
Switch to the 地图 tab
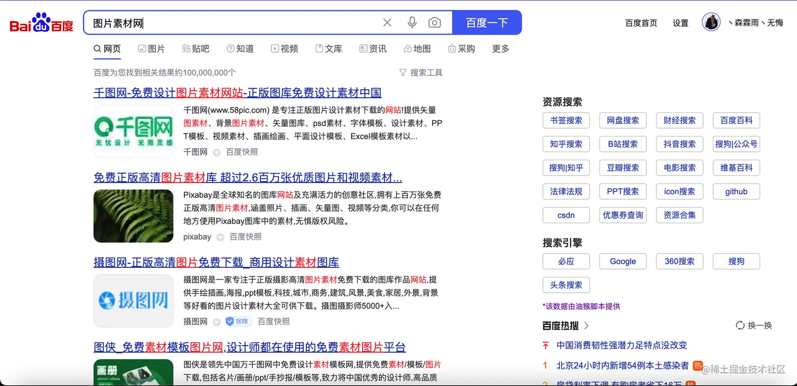coord(417,49)
